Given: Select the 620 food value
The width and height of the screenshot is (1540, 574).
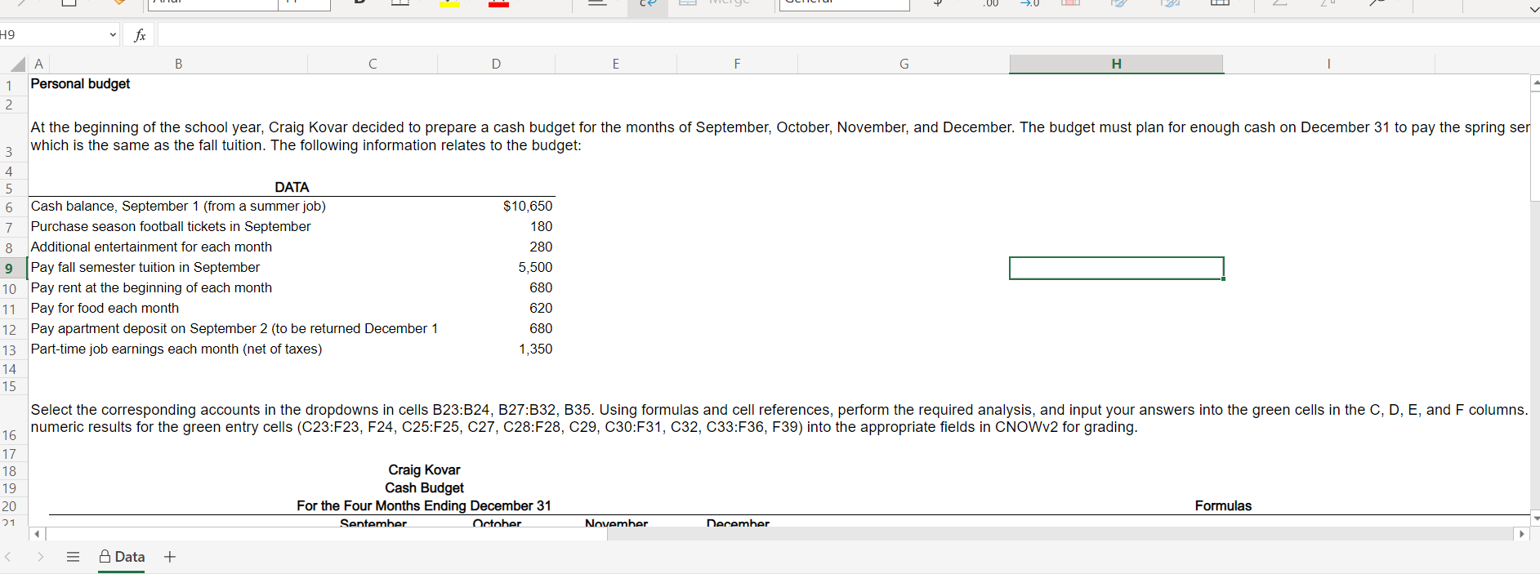Looking at the screenshot, I should pyautogui.click(x=541, y=309).
